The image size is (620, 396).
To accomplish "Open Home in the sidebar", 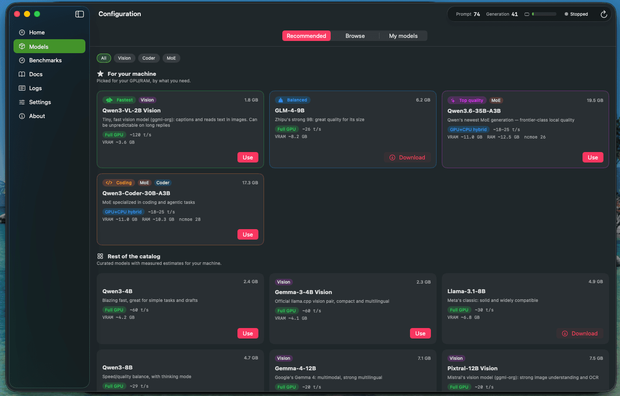I will click(x=49, y=32).
